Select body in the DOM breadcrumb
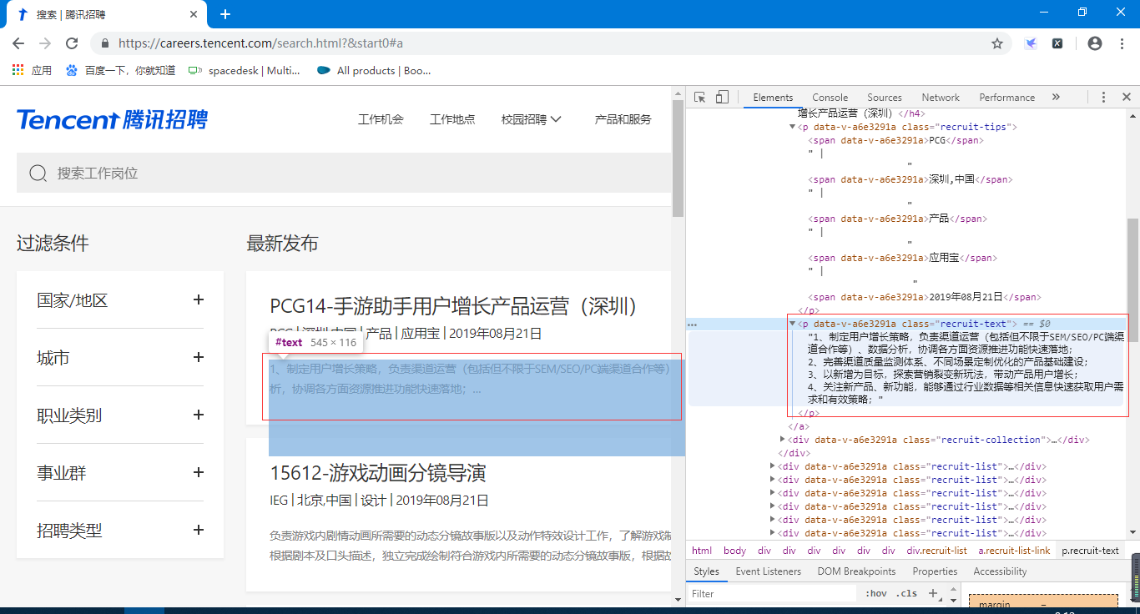The height and width of the screenshot is (614, 1140). [734, 551]
